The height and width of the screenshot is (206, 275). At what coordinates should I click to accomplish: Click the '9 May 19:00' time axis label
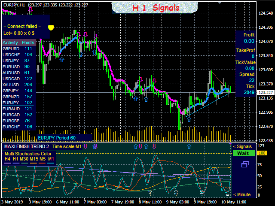(x=206, y=202)
